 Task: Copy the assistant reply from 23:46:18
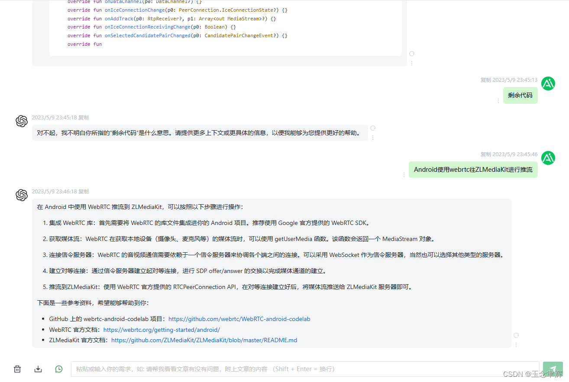click(84, 191)
